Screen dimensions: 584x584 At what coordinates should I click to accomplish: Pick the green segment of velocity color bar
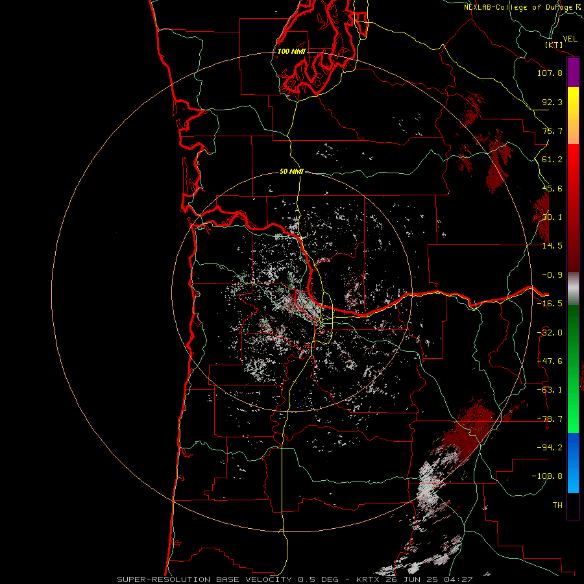tap(573, 369)
